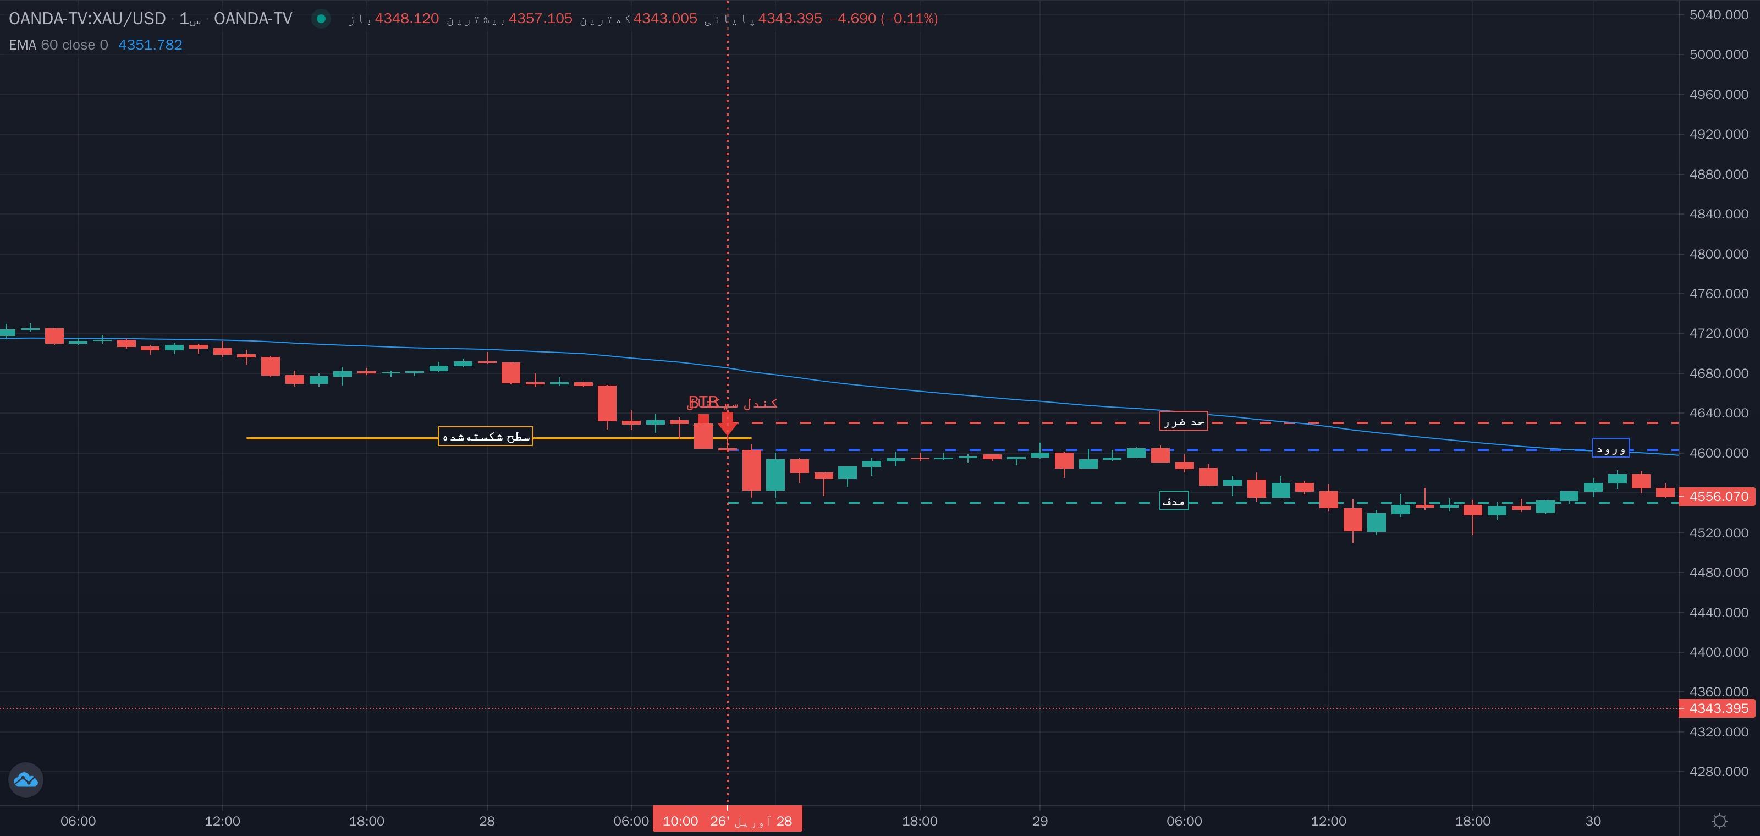This screenshot has height=836, width=1760.
Task: Click the '30' date on time axis
Action: (1593, 820)
